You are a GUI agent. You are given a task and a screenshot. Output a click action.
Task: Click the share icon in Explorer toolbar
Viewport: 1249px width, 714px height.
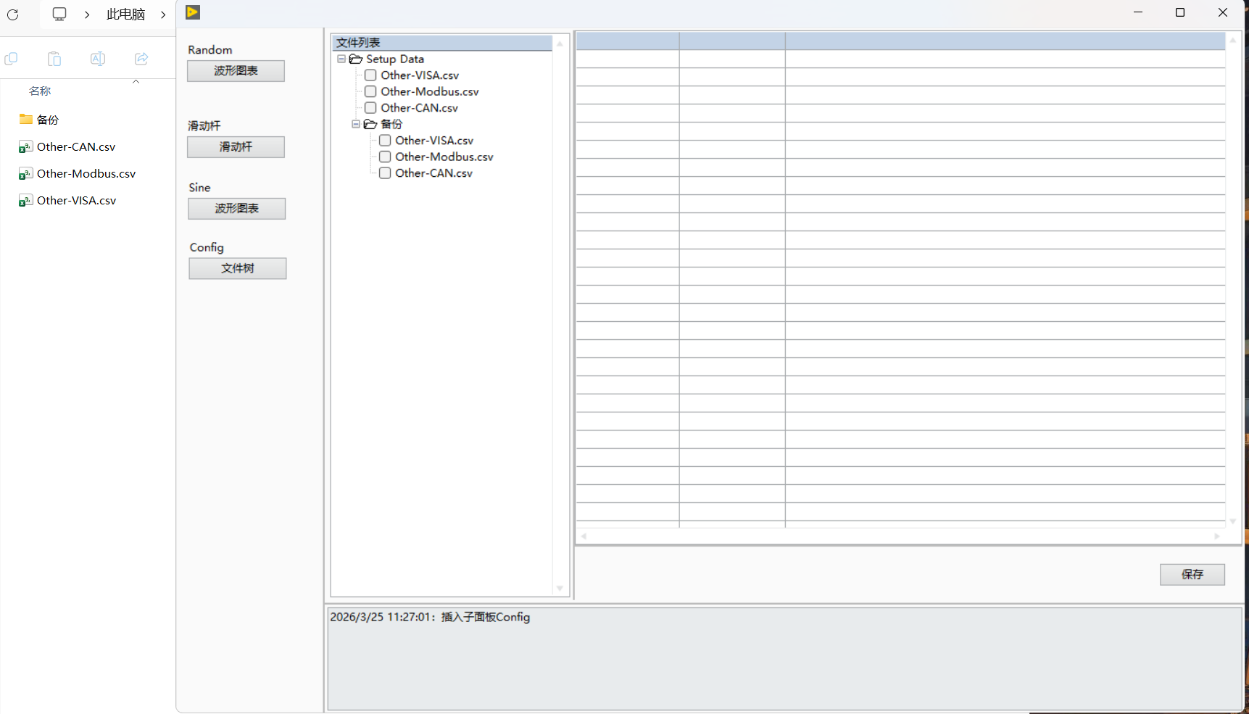(141, 59)
